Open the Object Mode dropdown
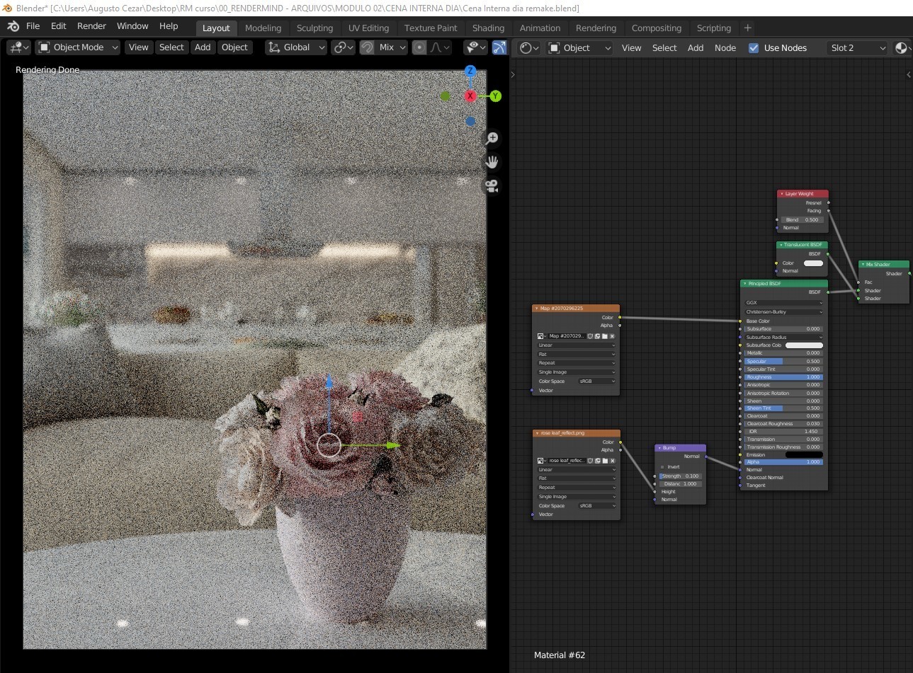Viewport: 913px width, 673px height. point(78,47)
